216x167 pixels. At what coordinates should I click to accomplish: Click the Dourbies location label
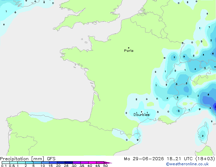point(141,115)
